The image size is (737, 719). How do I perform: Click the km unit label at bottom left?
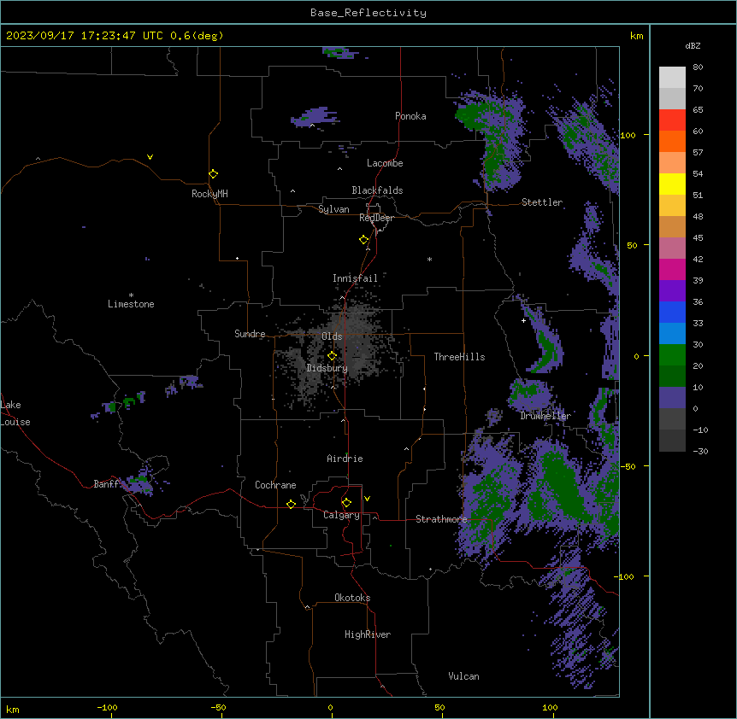(13, 709)
